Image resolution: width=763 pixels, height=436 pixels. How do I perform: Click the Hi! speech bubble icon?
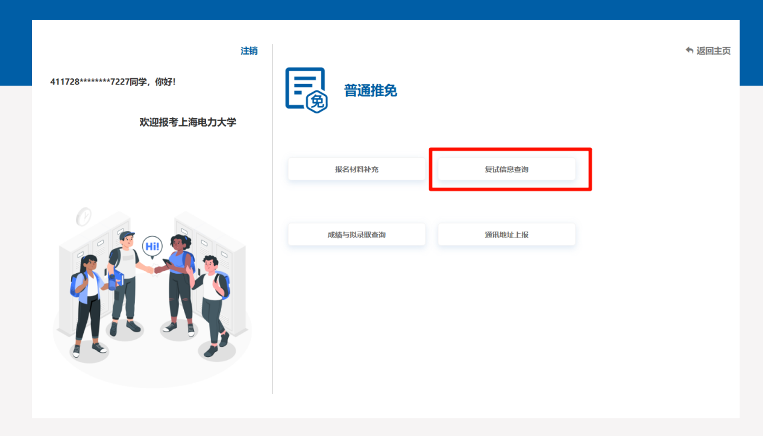pyautogui.click(x=151, y=247)
